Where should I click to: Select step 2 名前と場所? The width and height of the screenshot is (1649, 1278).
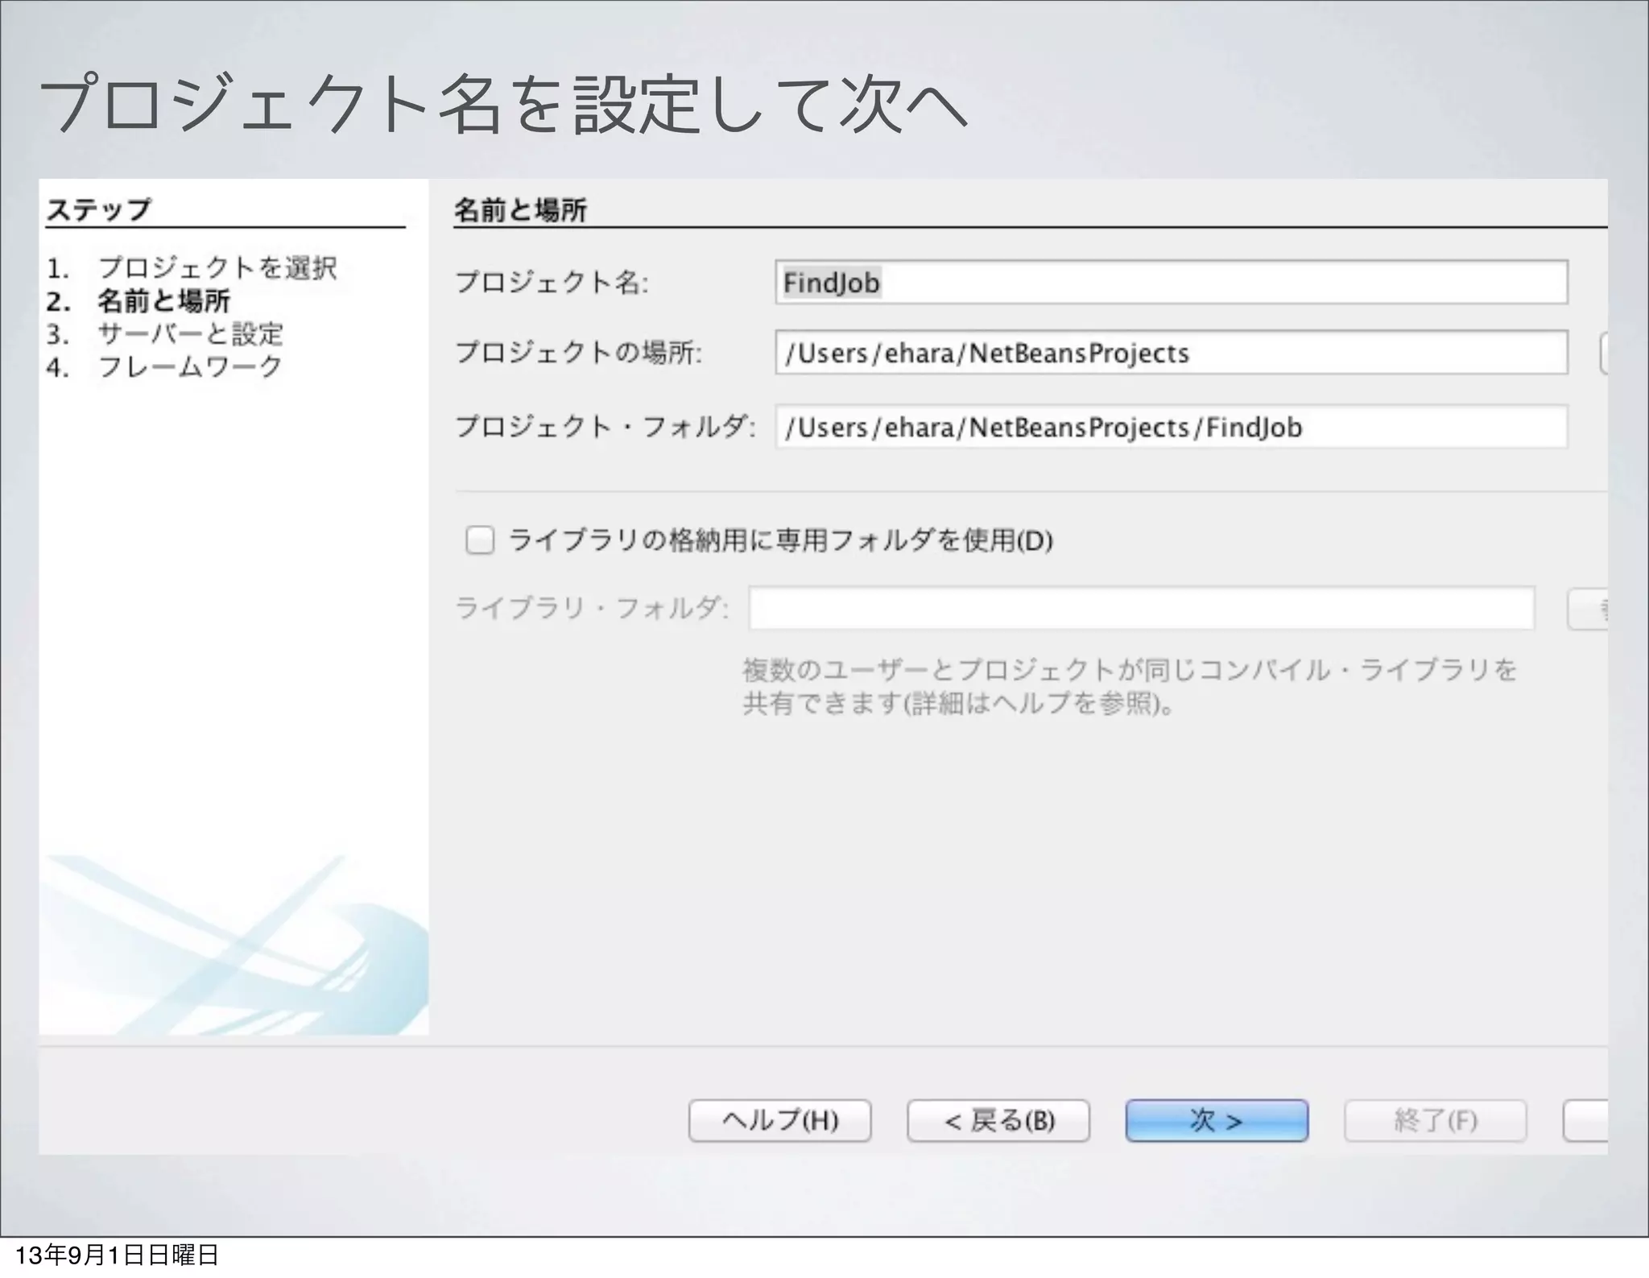pyautogui.click(x=138, y=301)
